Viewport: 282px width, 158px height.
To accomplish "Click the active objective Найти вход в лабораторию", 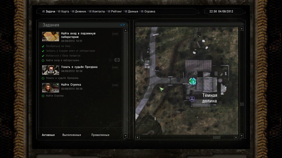I will tap(62, 60).
